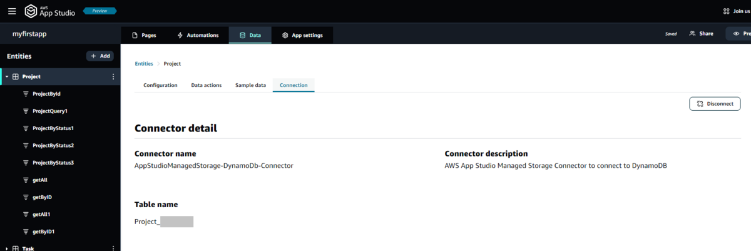Click the Entities breadcrumb link
Viewport: 751px width, 251px height.
click(144, 64)
